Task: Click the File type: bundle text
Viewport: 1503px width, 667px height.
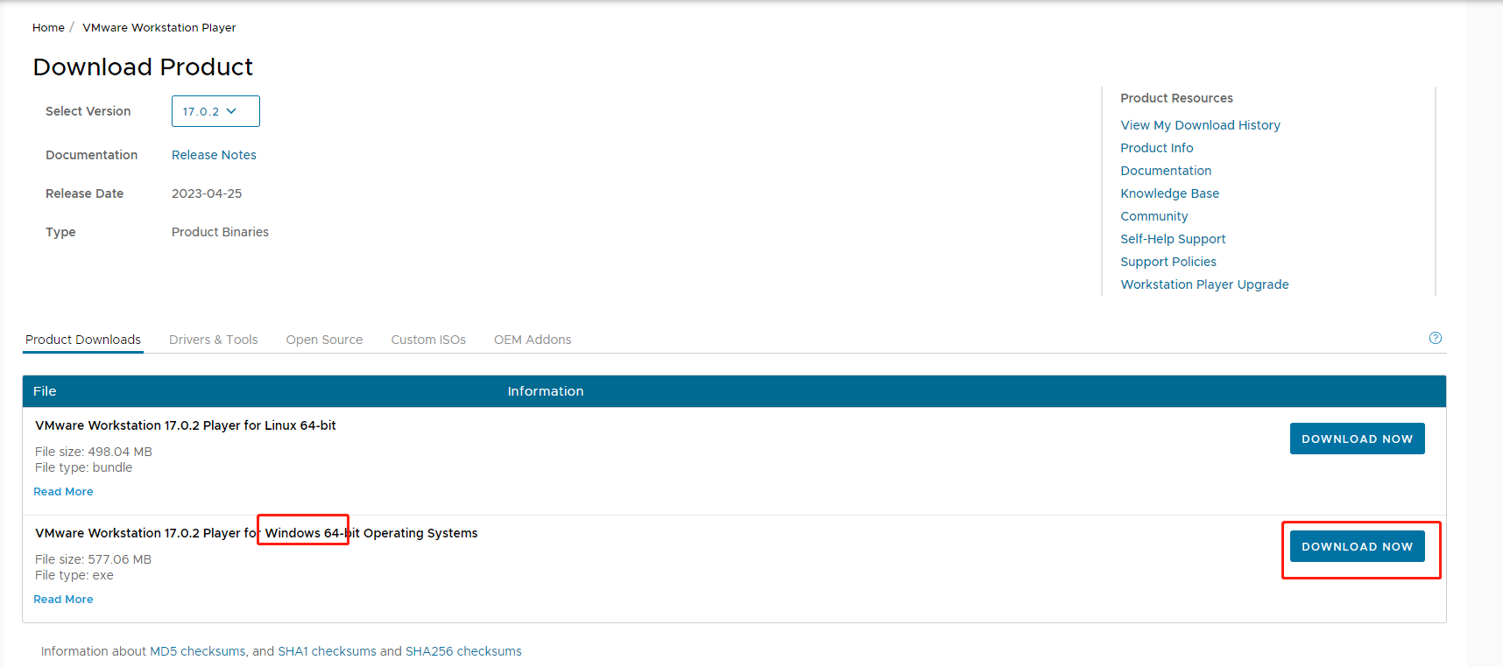Action: point(84,467)
